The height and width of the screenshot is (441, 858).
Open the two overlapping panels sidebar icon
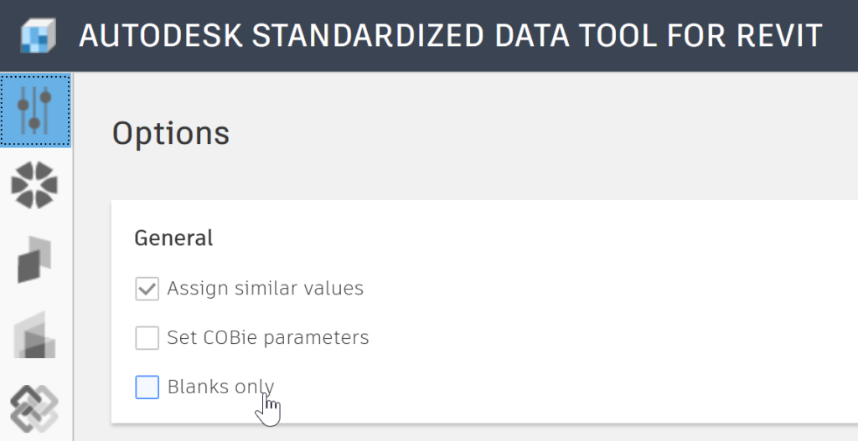coord(34,259)
